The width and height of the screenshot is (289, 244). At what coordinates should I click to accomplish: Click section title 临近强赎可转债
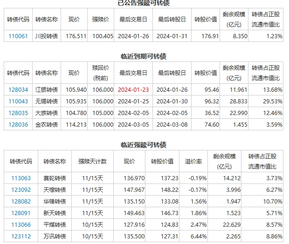pyautogui.click(x=144, y=145)
